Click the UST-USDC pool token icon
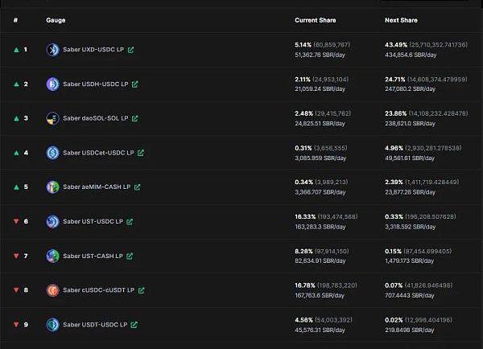This screenshot has width=483, height=349. (52, 221)
